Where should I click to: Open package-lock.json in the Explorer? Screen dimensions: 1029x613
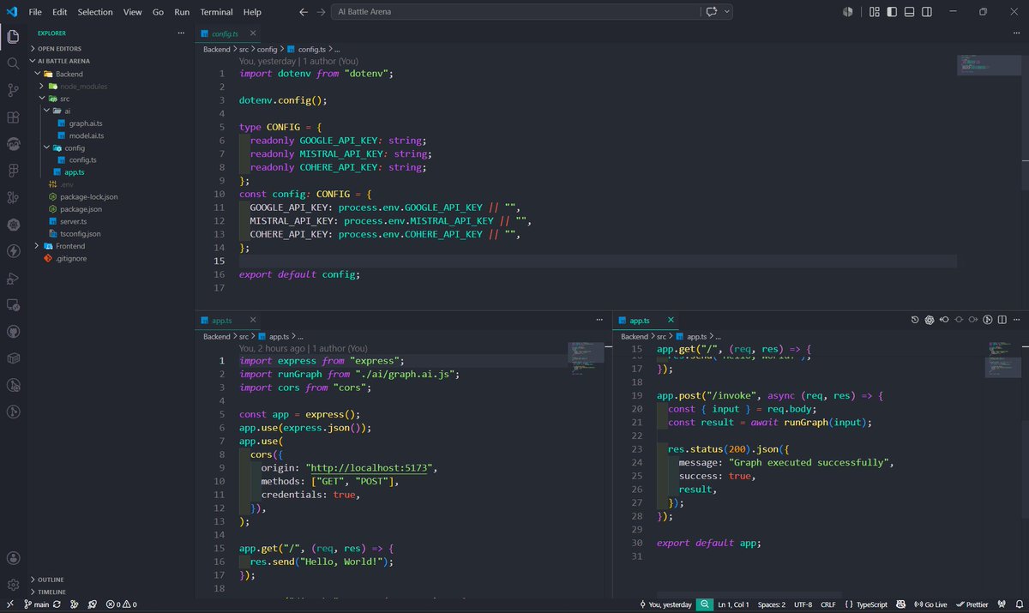click(x=88, y=196)
